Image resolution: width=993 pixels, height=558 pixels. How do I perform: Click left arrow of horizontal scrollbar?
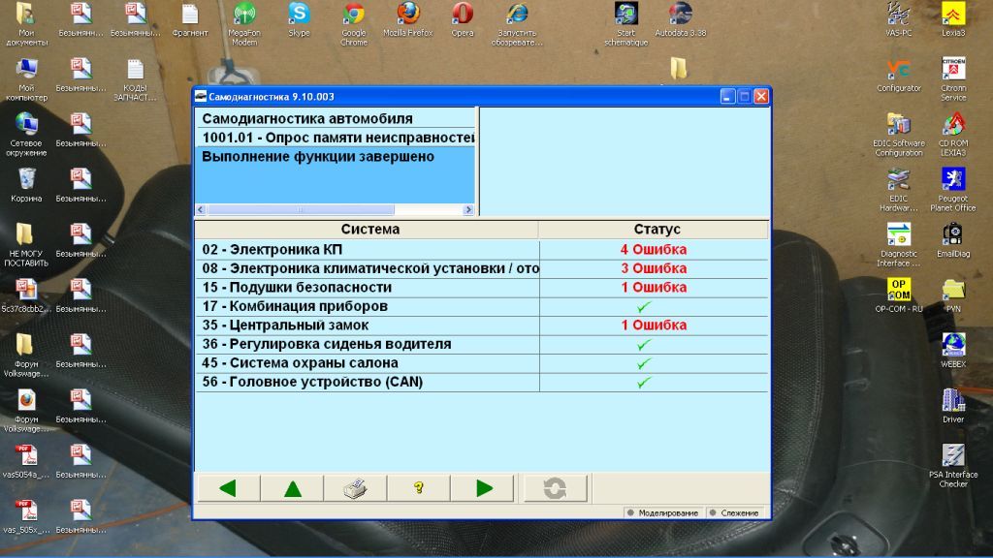click(201, 209)
